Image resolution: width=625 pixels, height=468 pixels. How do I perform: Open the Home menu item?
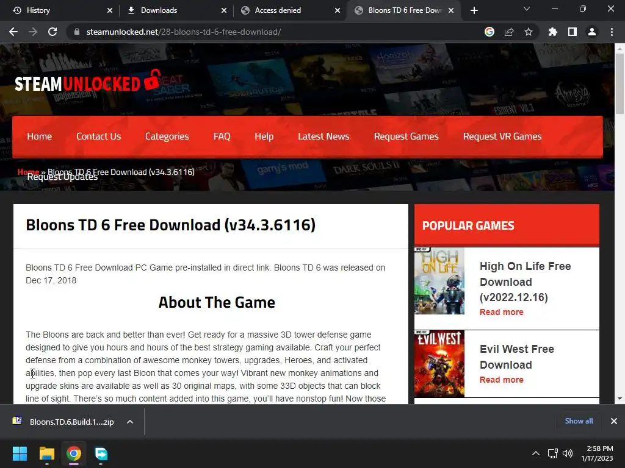[40, 136]
